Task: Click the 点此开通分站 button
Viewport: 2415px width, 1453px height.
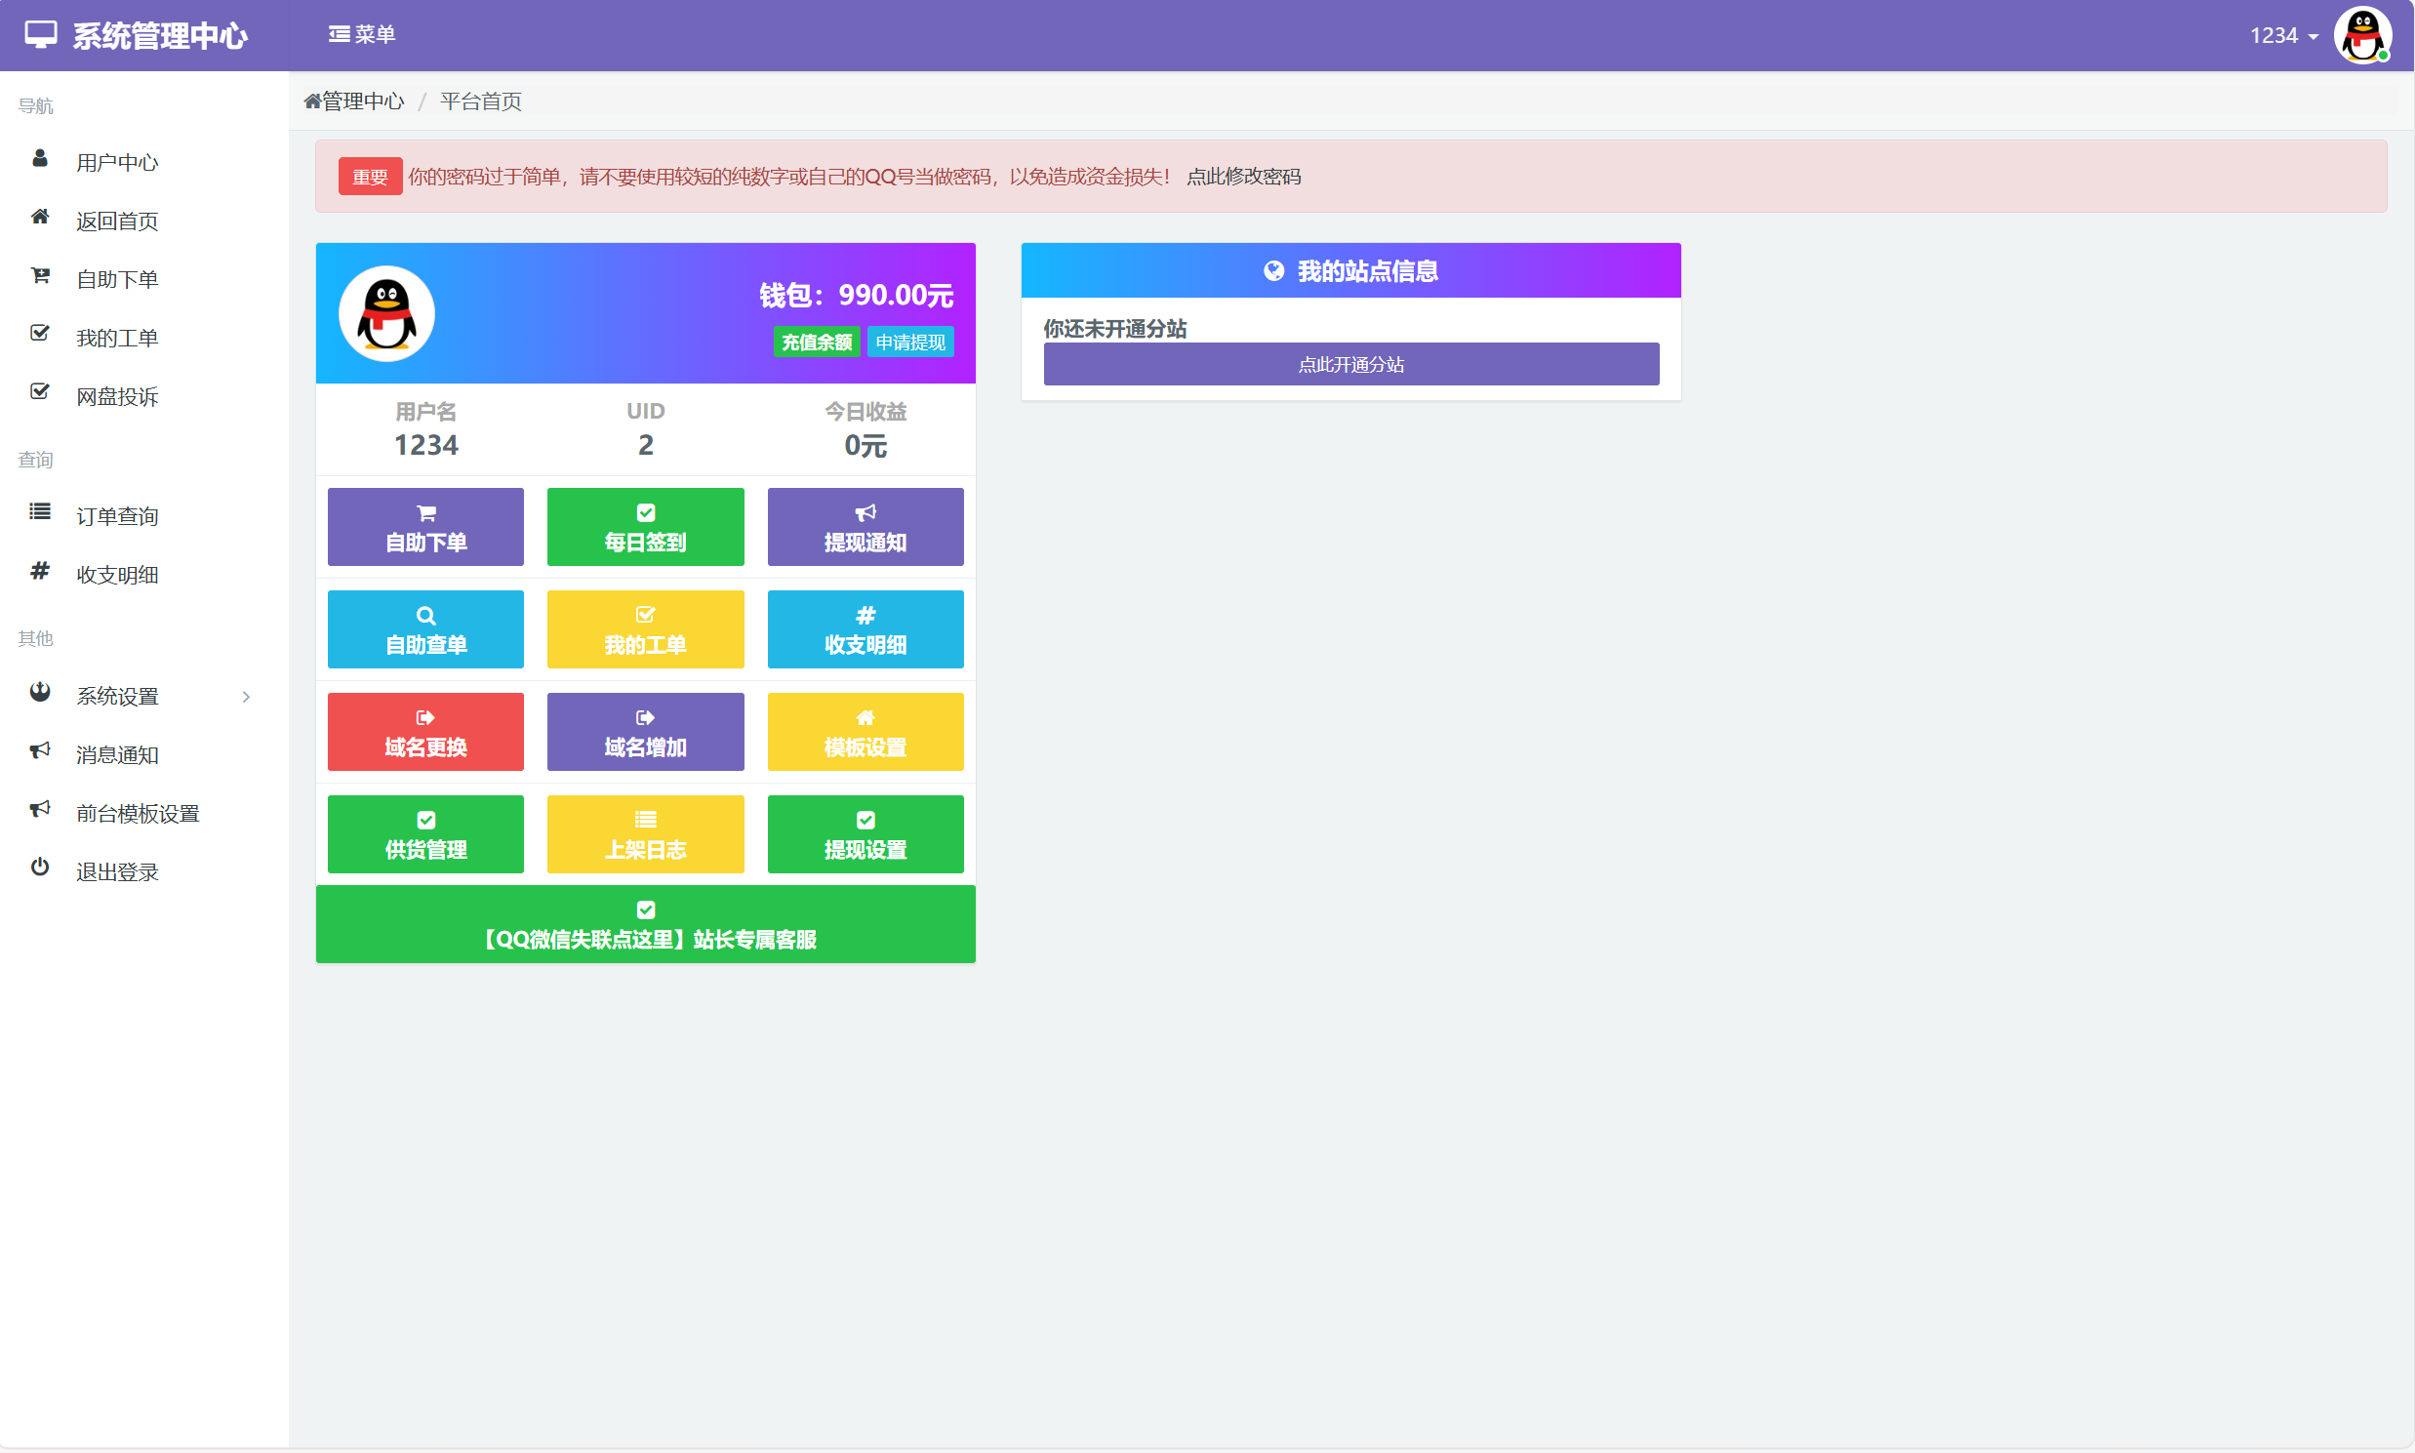Action: point(1349,364)
